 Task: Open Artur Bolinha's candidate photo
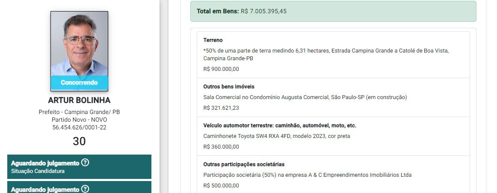pyautogui.click(x=79, y=45)
